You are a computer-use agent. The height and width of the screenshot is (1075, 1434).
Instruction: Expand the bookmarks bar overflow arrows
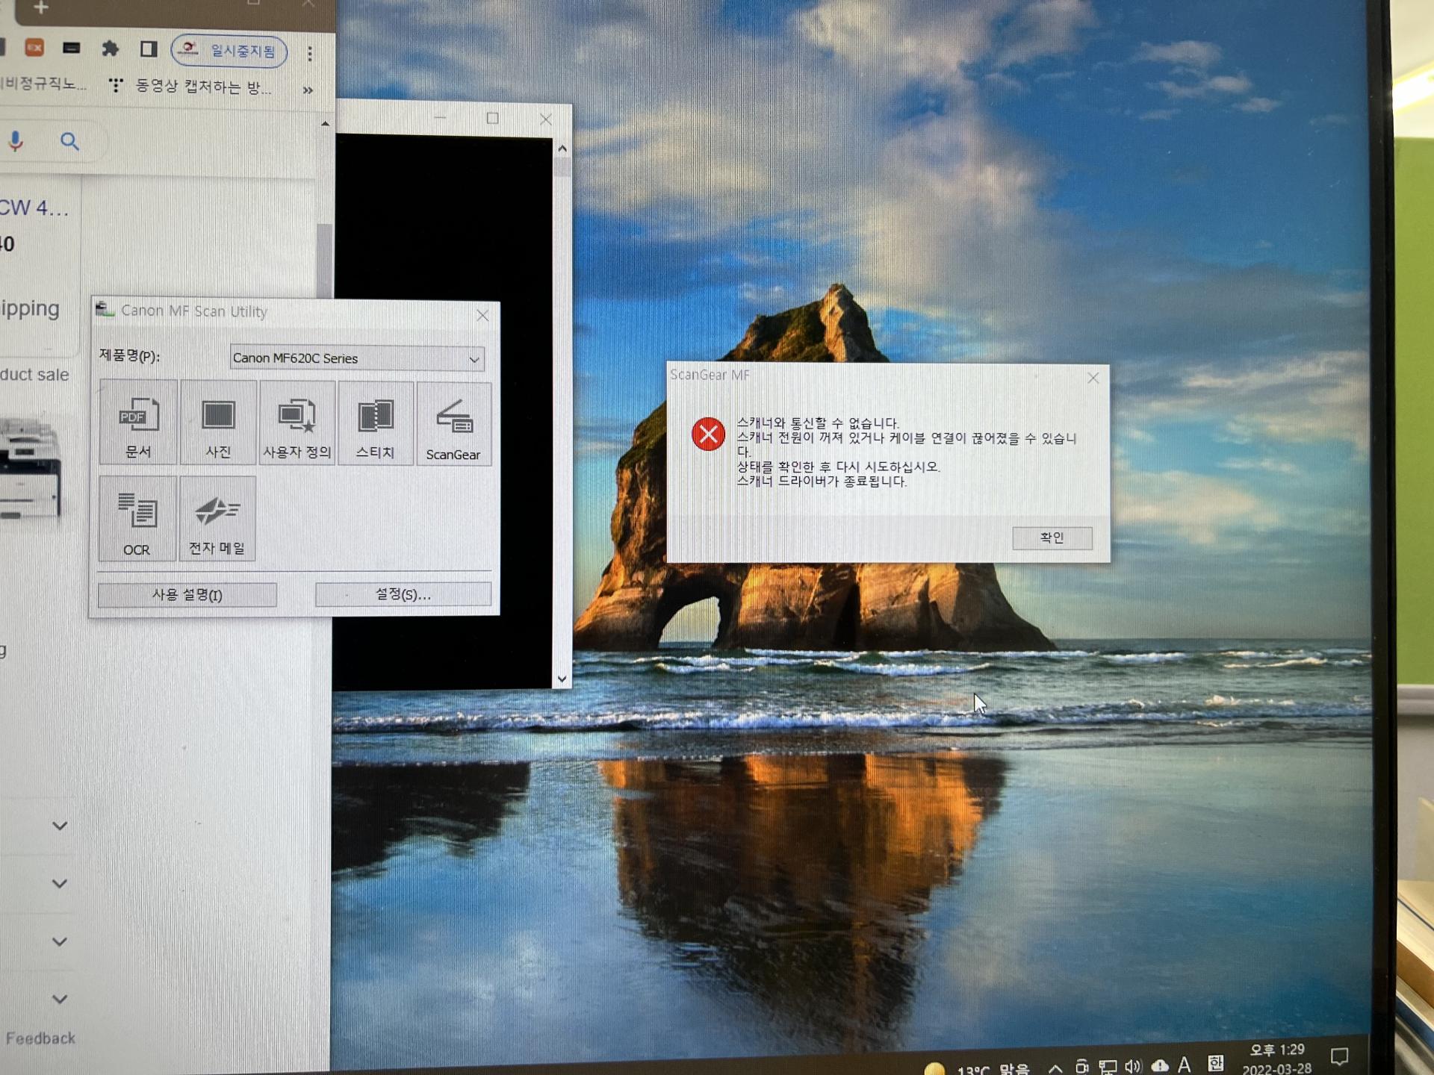coord(308,90)
